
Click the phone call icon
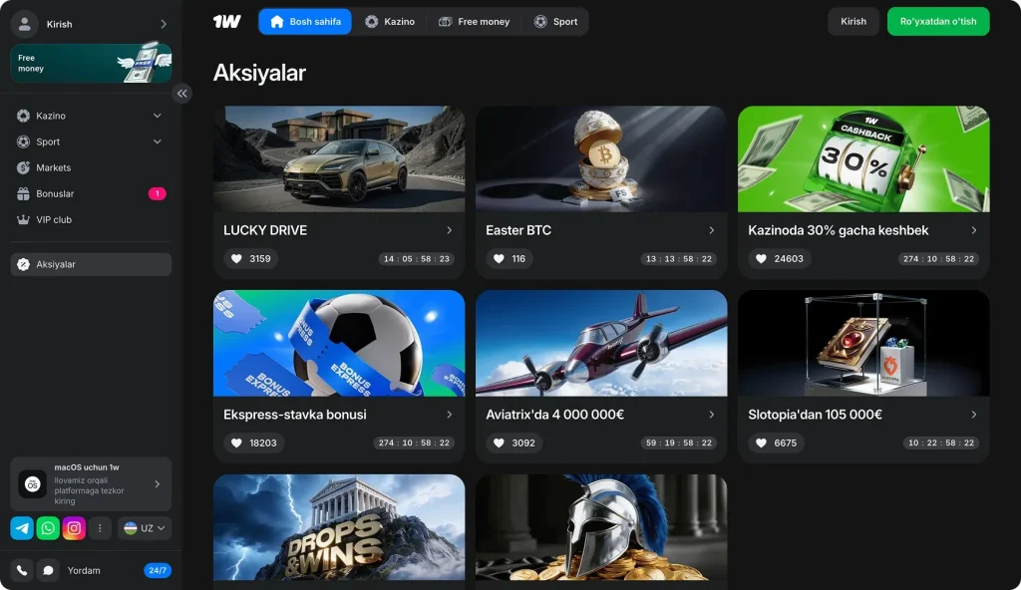21,571
